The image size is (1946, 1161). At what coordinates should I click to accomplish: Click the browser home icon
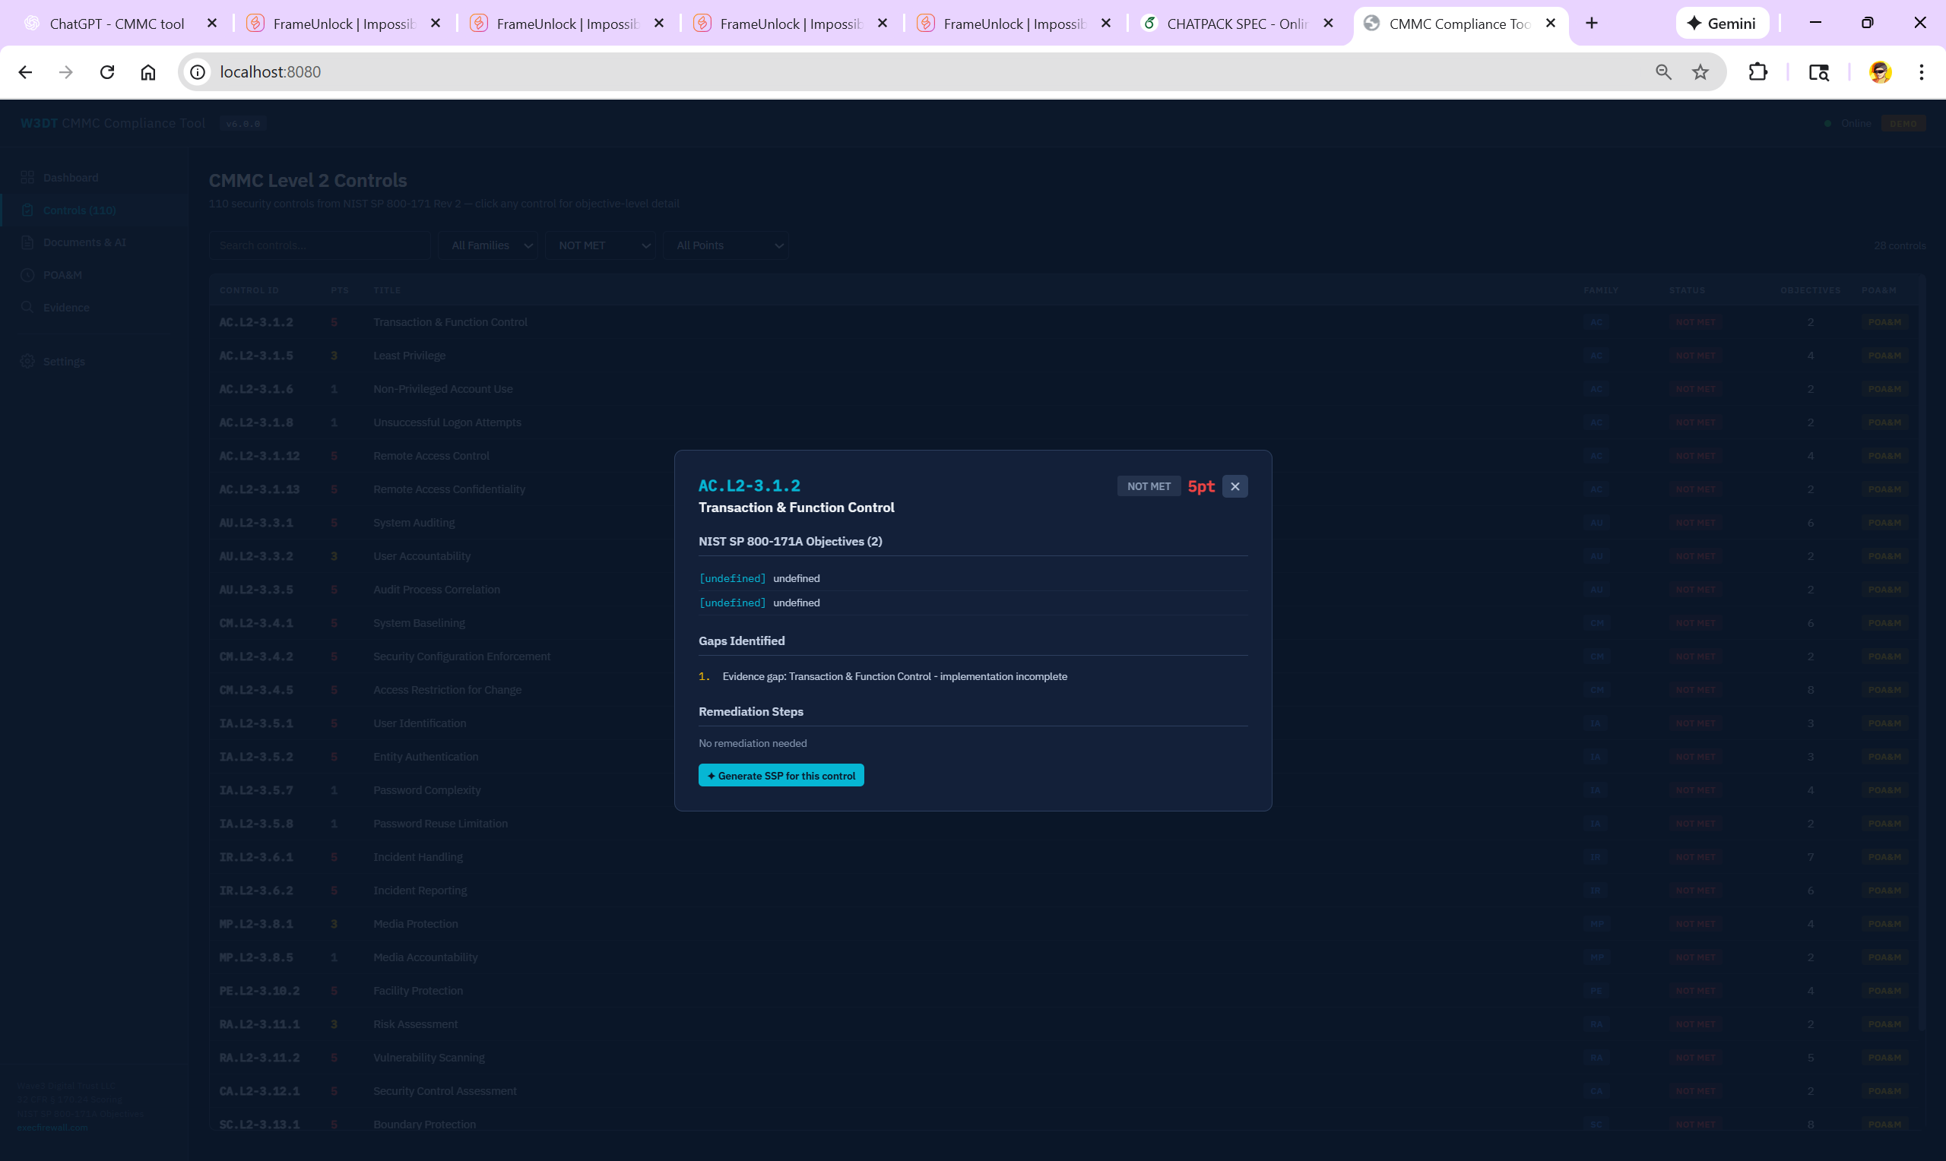148,72
